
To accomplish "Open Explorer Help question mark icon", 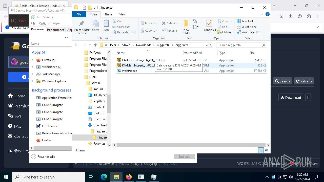I will (267, 14).
